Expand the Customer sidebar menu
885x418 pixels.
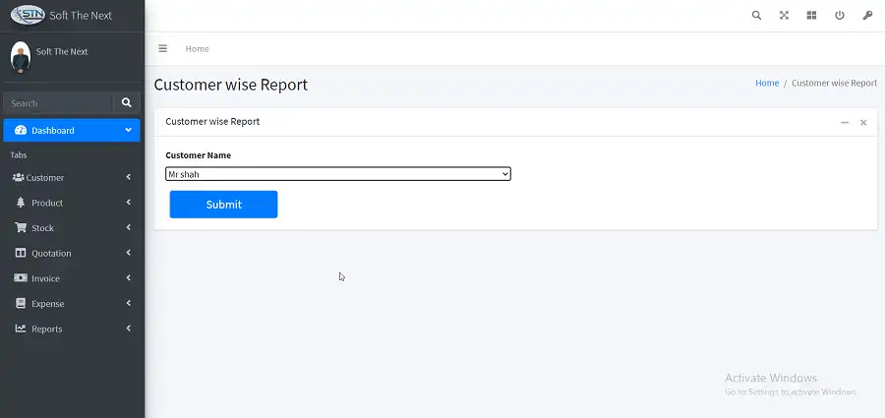coord(72,178)
